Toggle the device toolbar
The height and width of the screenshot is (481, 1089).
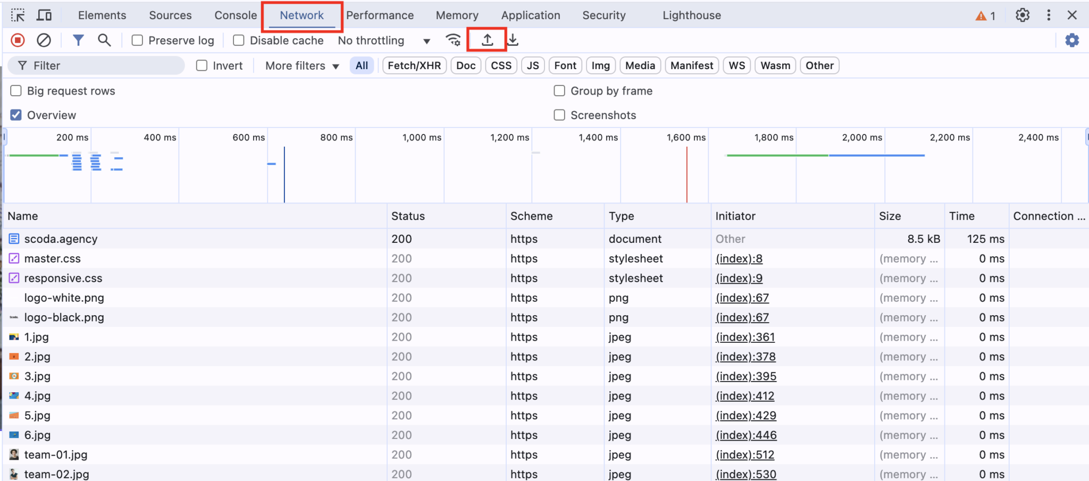45,15
